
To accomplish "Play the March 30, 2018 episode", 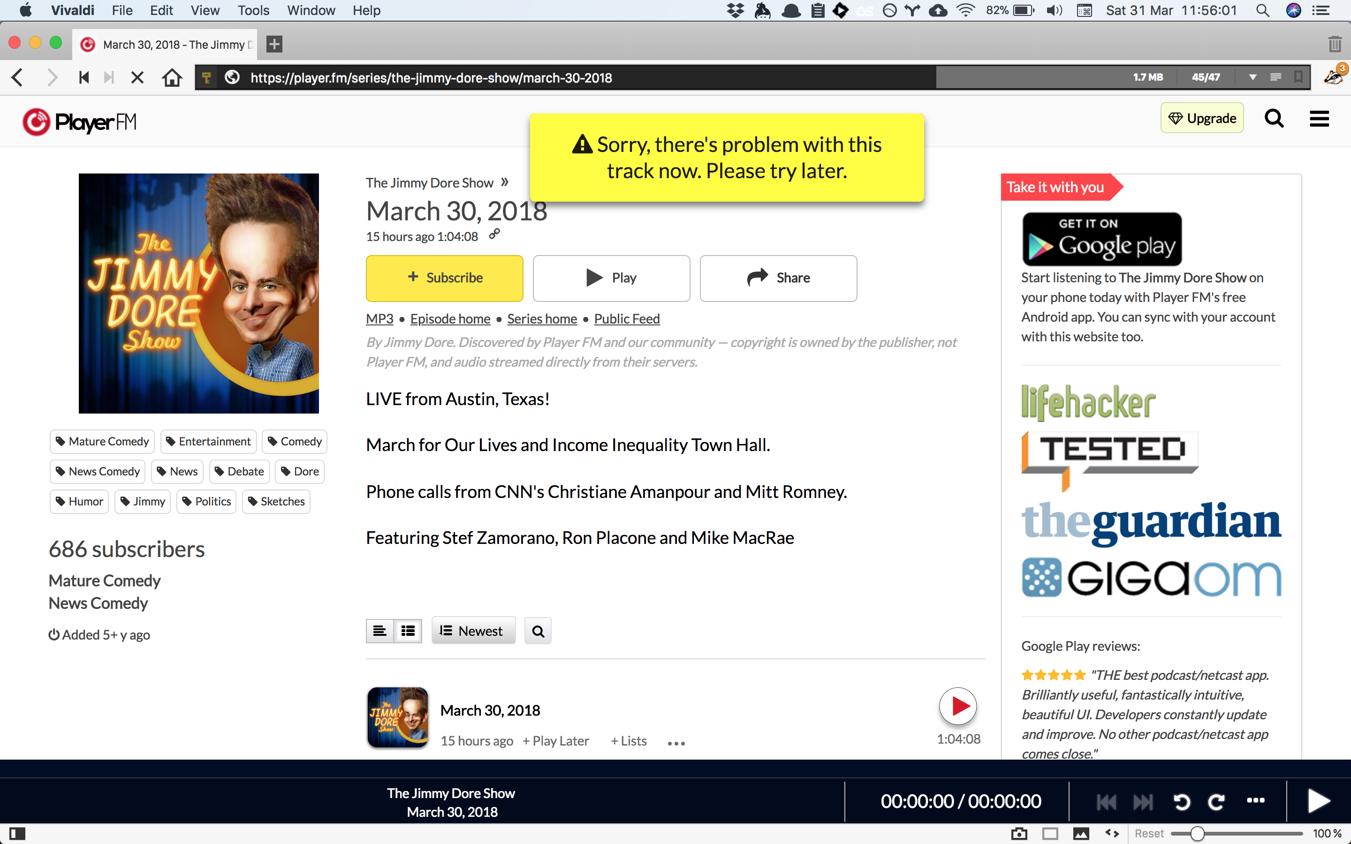I will coord(611,278).
